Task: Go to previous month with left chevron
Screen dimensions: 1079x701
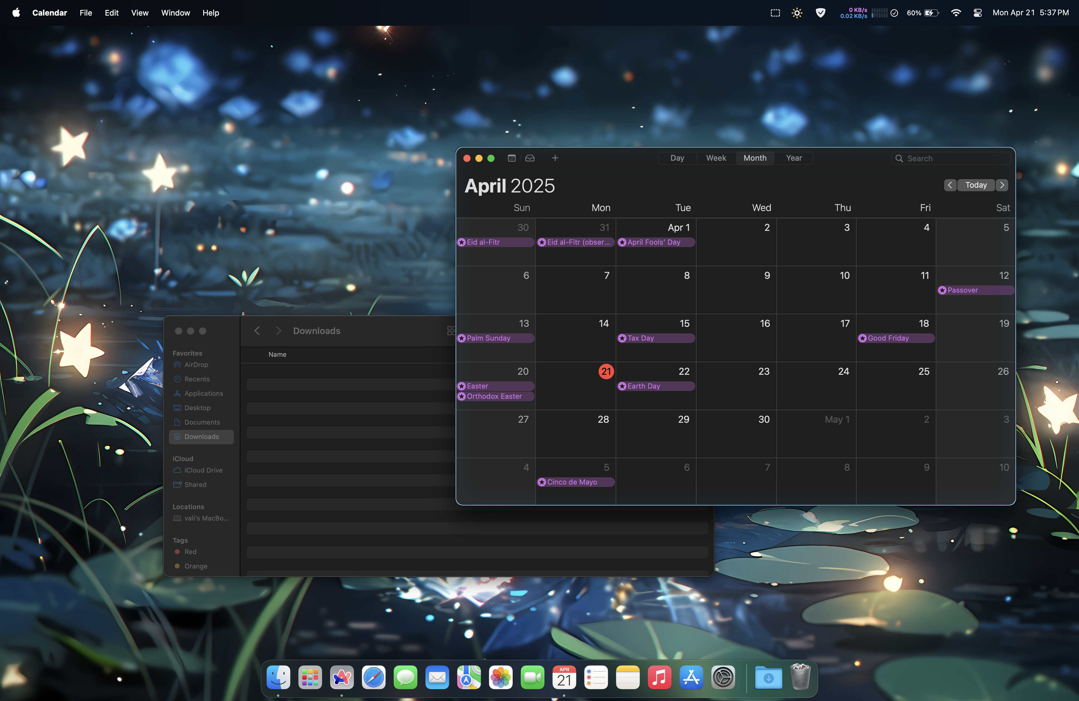Action: point(950,185)
